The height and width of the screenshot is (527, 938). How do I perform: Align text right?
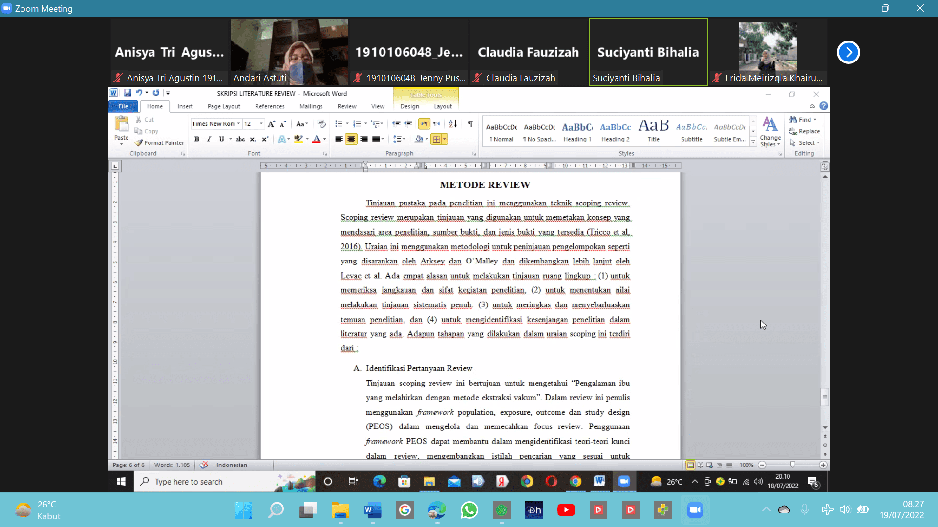(x=364, y=139)
